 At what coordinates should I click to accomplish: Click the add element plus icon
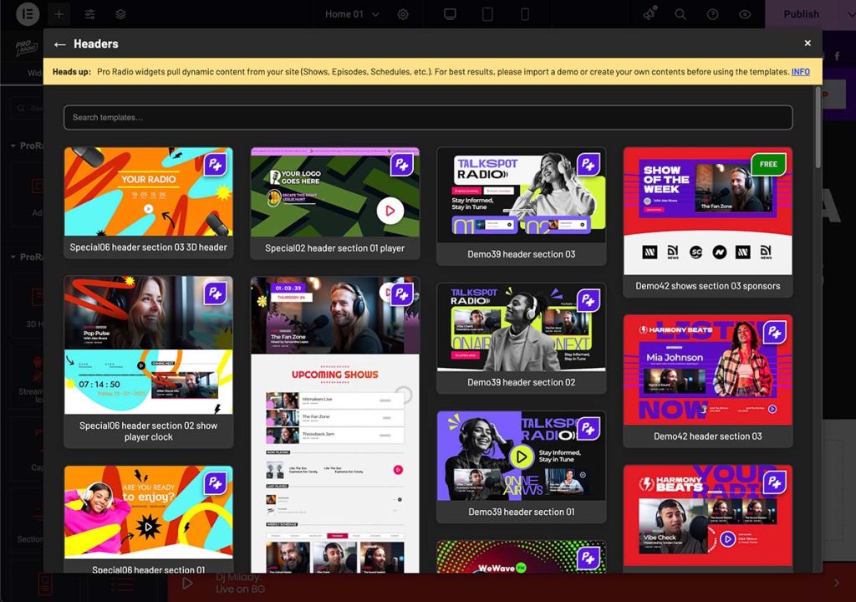coord(59,14)
